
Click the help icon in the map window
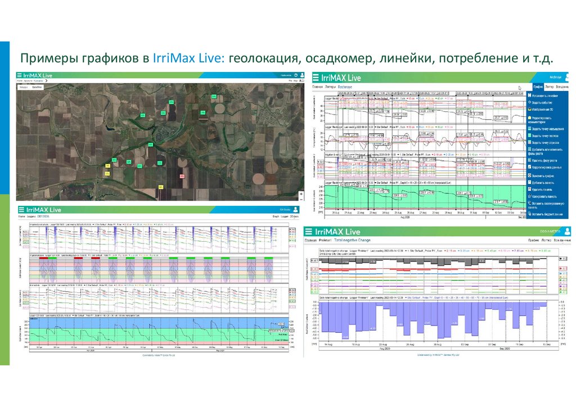coord(296,75)
